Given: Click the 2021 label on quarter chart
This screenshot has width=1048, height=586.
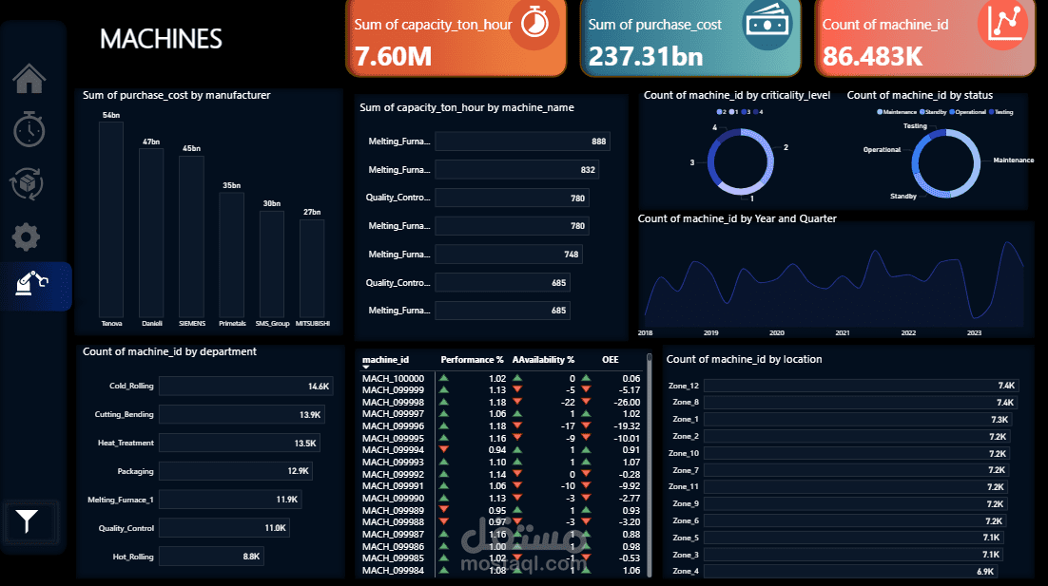Looking at the screenshot, I should [x=843, y=332].
